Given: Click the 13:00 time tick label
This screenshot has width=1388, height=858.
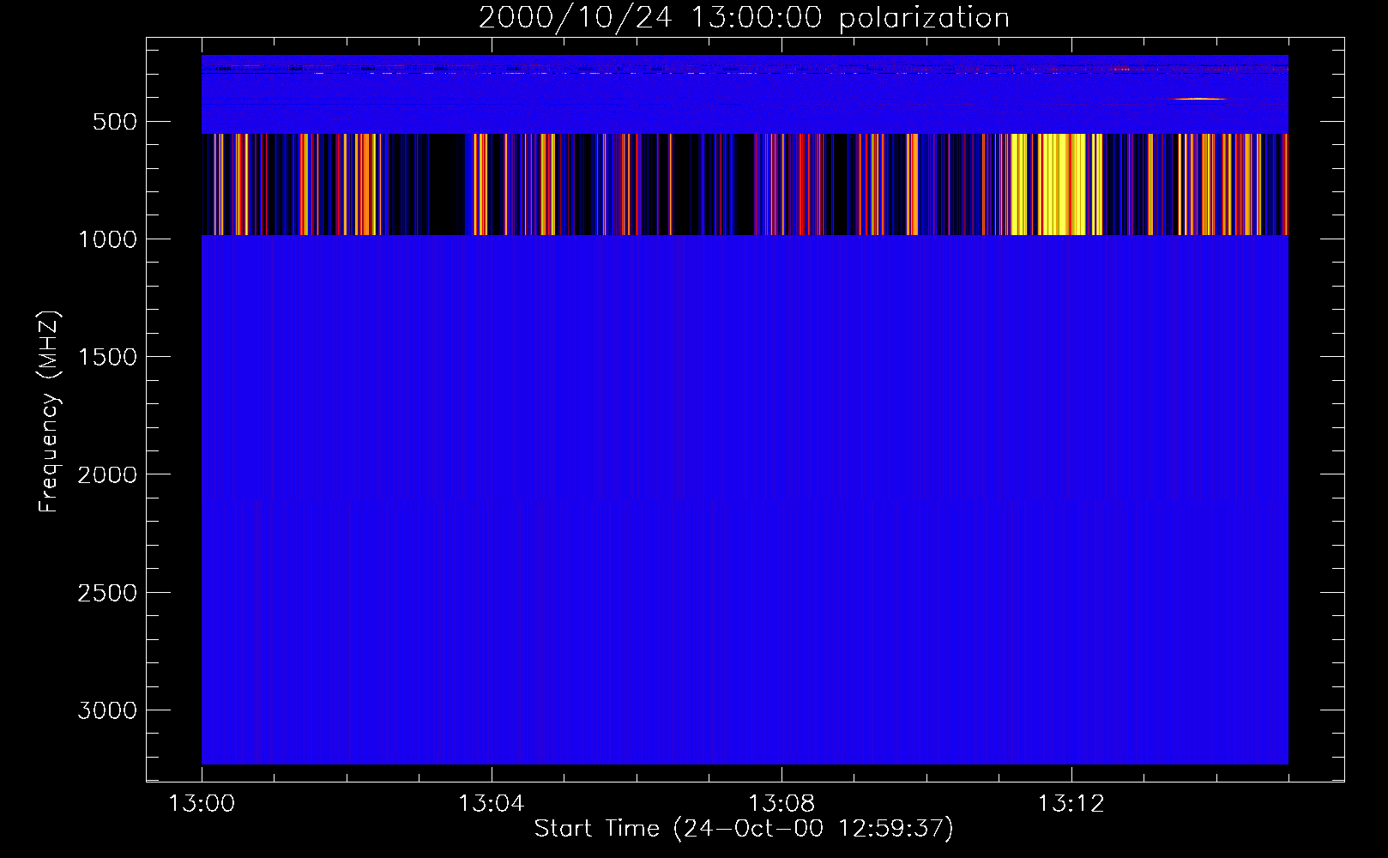Looking at the screenshot, I should tap(202, 804).
